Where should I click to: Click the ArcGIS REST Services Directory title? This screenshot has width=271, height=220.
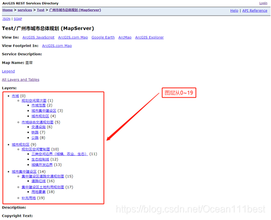pyautogui.click(x=31, y=4)
